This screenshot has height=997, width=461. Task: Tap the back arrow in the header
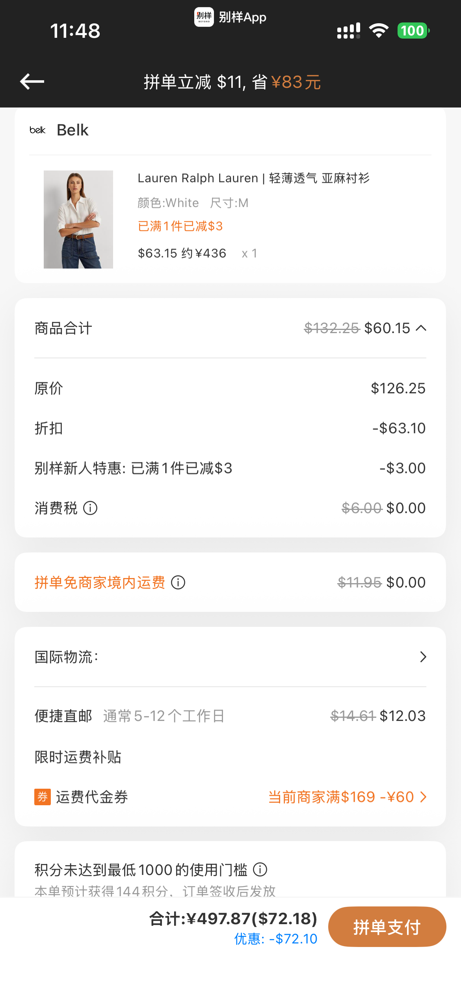32,82
